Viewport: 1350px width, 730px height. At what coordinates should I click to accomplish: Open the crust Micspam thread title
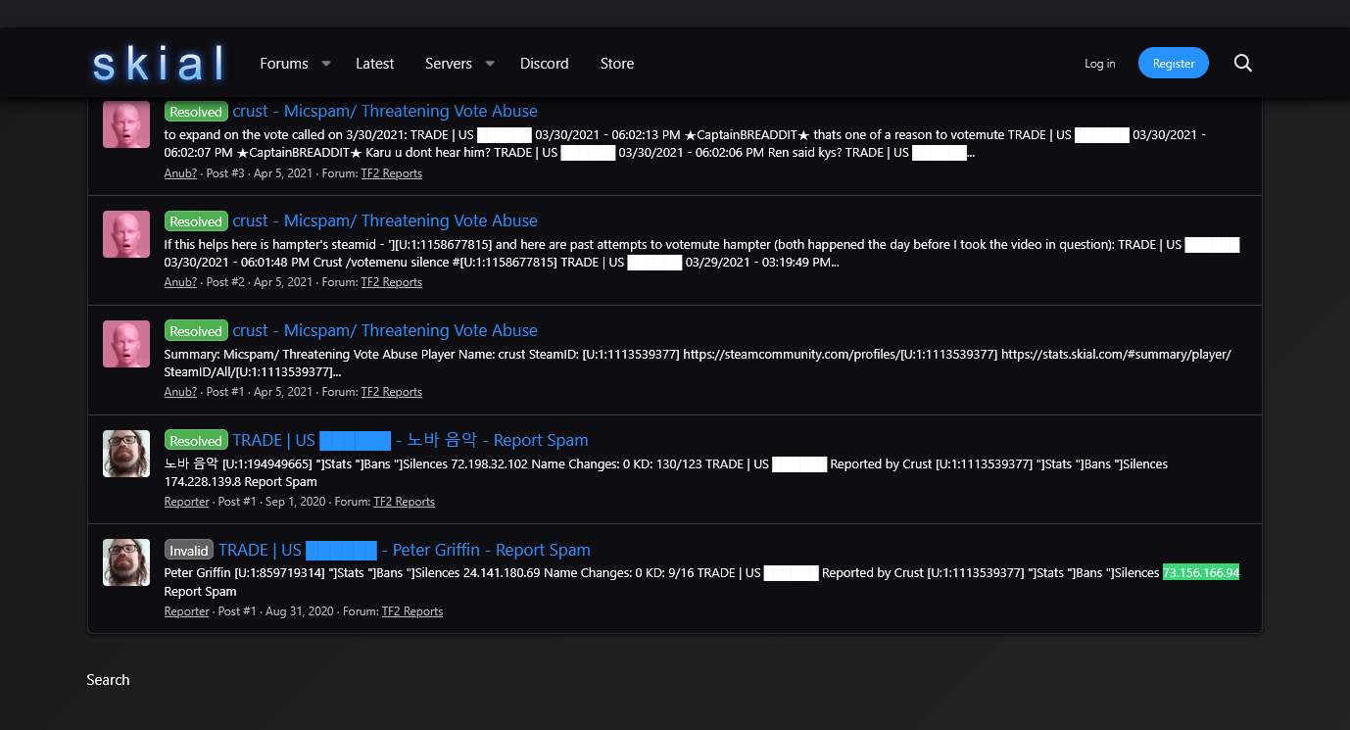tap(383, 111)
